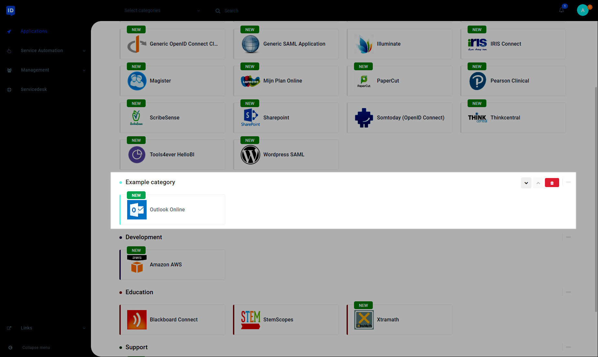Click the Wordpress SAML logo
Viewport: 598px width, 357px height.
point(250,155)
